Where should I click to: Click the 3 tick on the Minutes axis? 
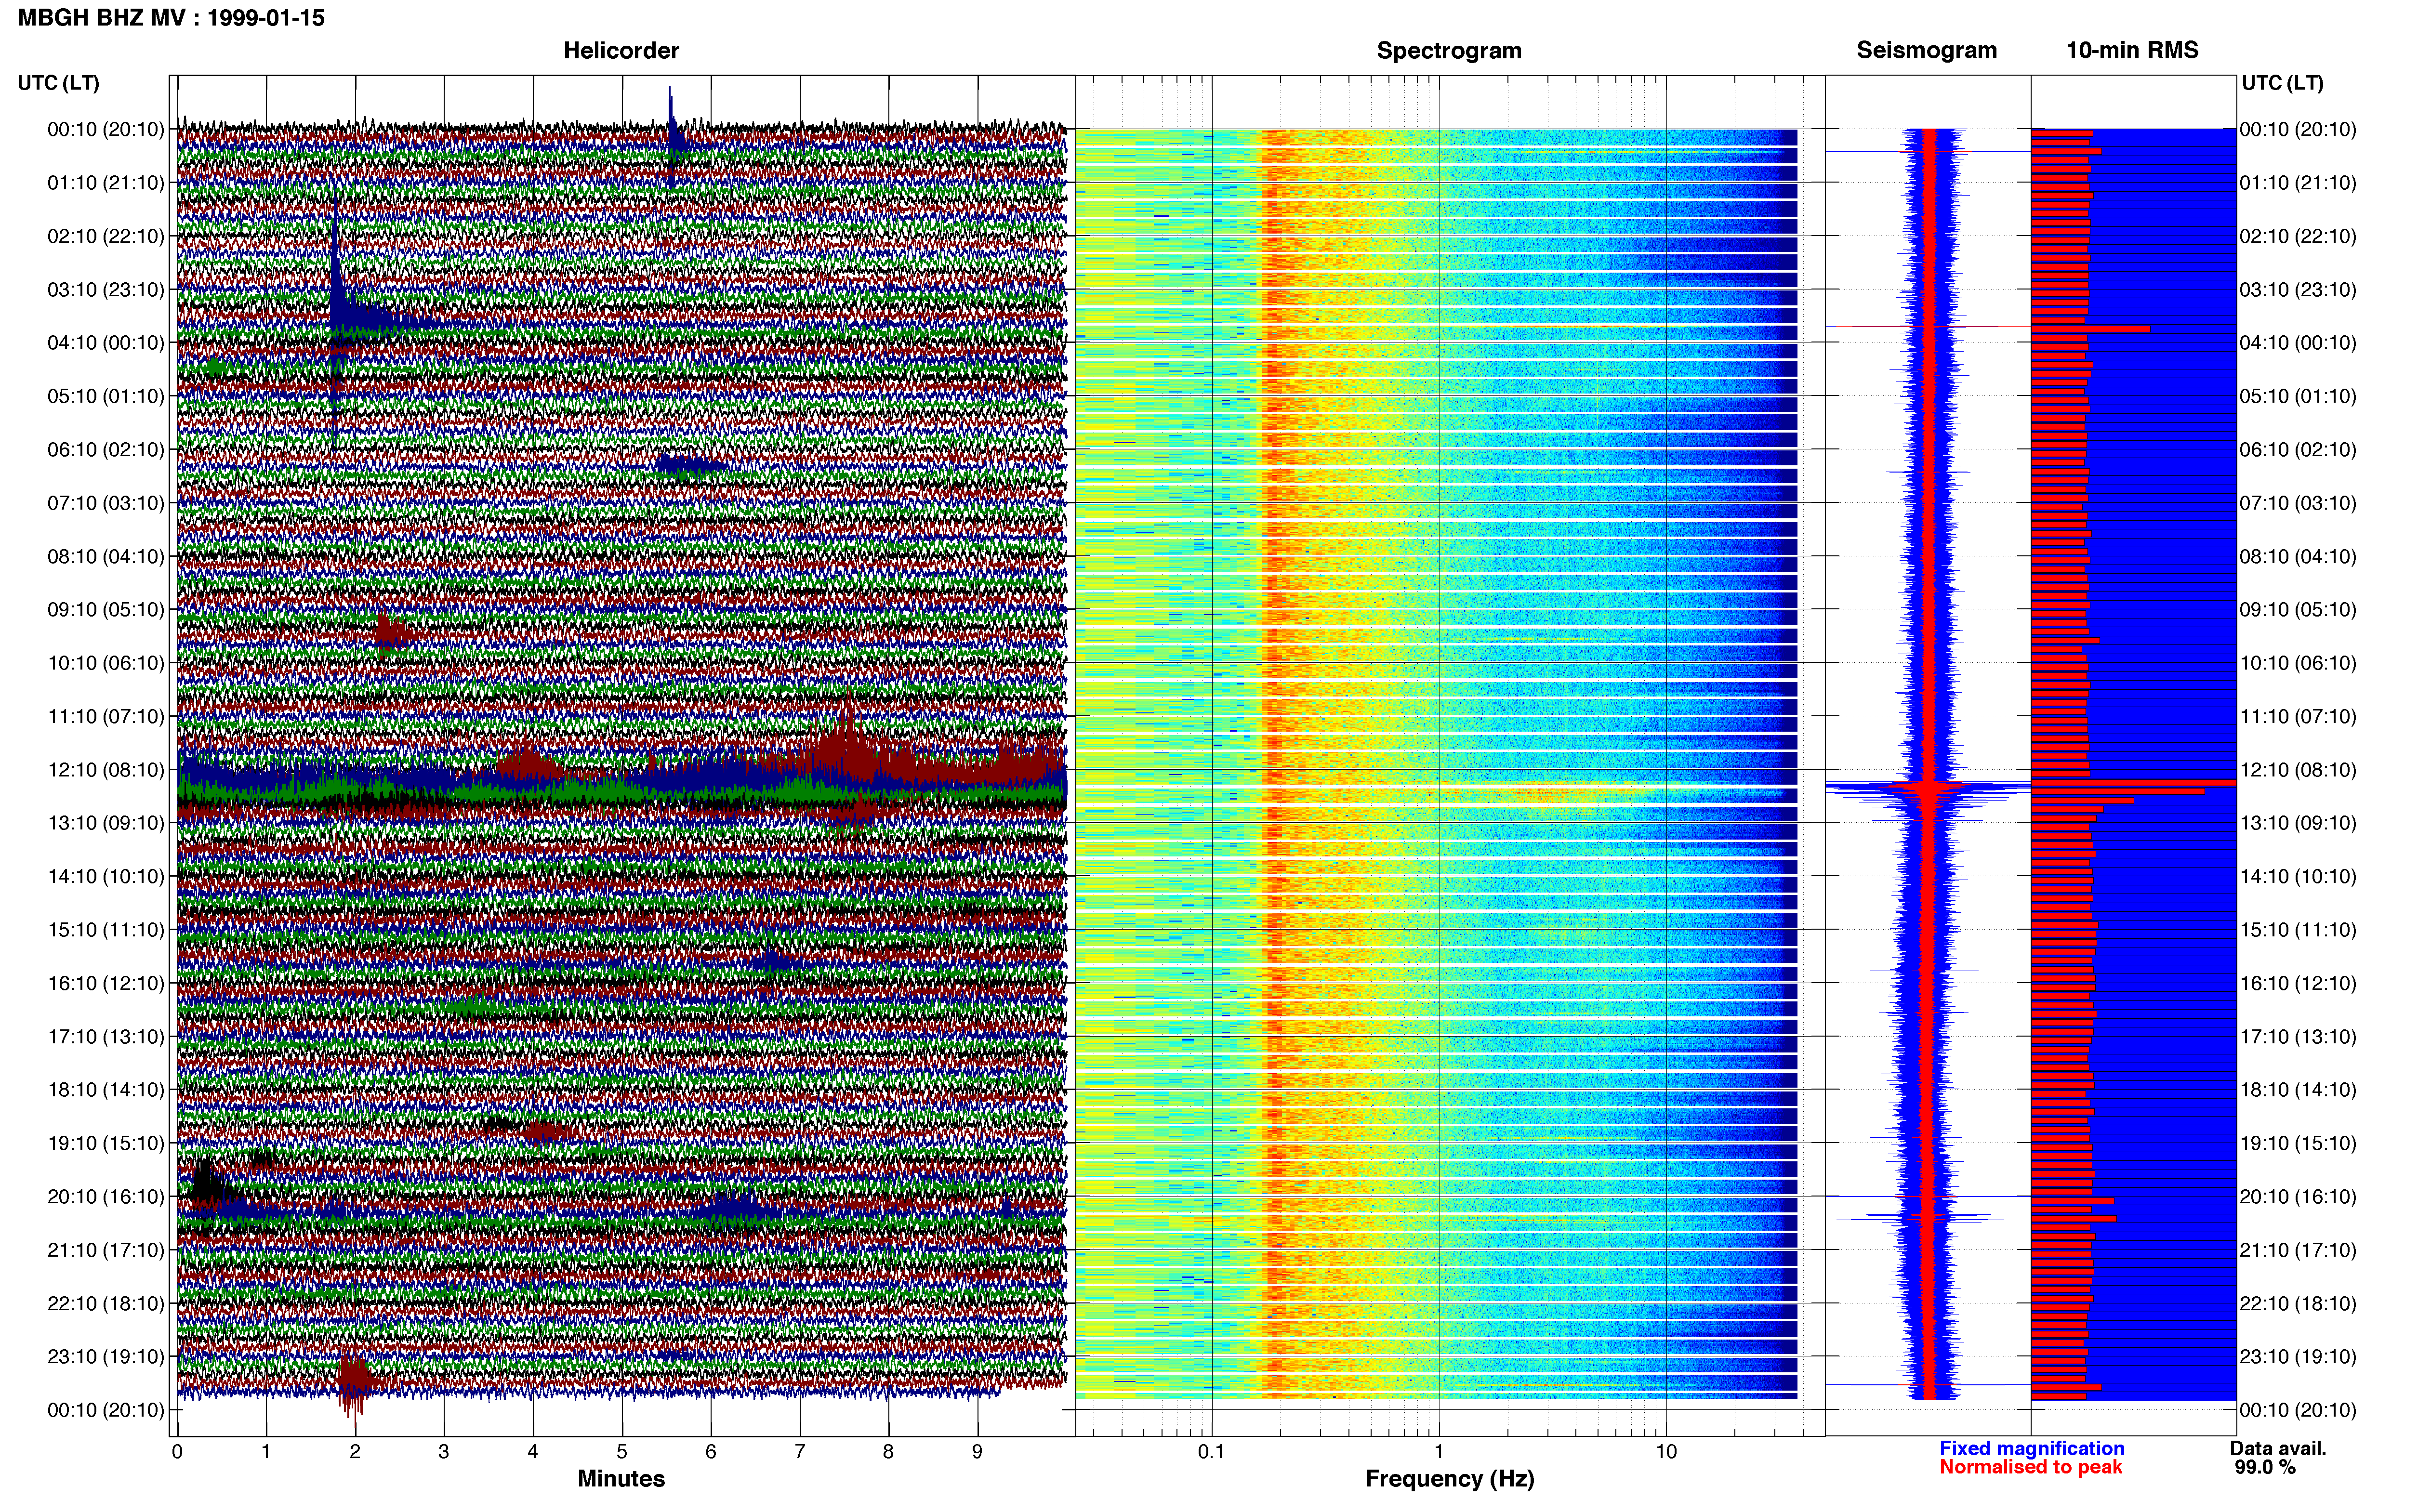click(444, 1452)
